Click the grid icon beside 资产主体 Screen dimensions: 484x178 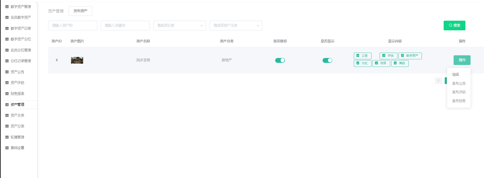[7, 115]
